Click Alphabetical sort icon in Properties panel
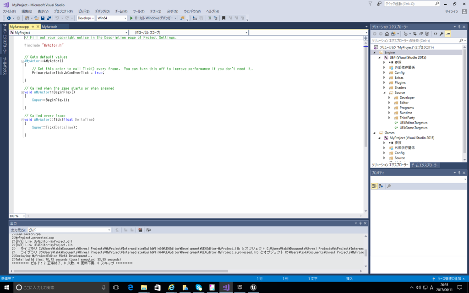 (381, 186)
